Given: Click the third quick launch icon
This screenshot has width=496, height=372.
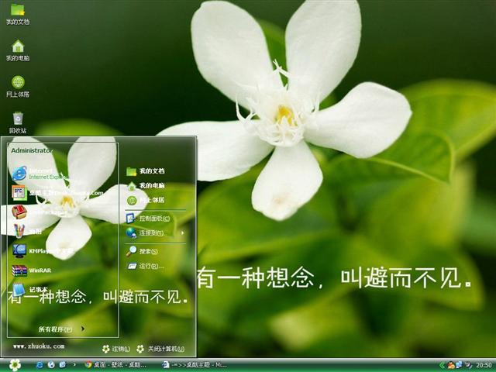Looking at the screenshot, I should click(x=63, y=365).
